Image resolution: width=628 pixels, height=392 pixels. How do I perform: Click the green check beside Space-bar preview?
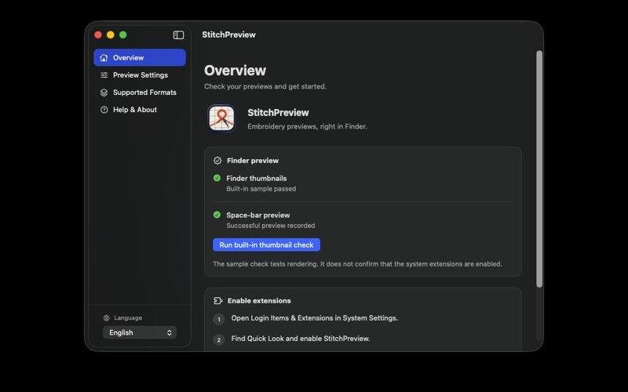click(217, 215)
